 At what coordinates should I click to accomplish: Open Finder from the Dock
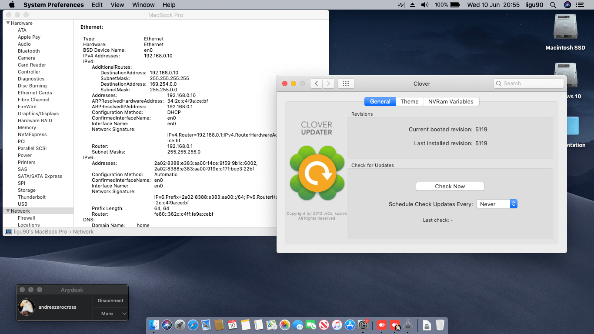coord(154,325)
